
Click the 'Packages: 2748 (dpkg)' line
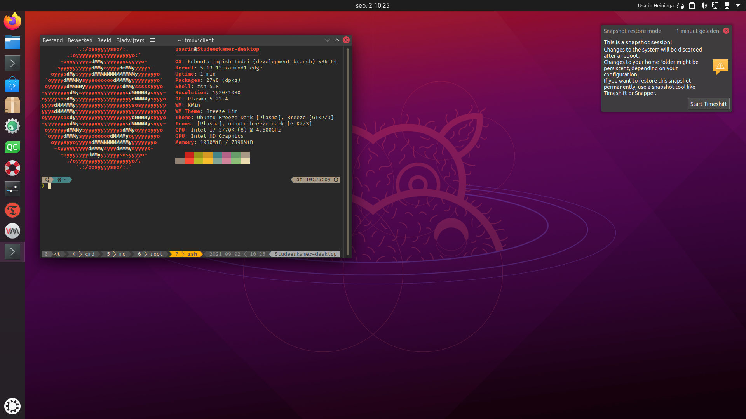coord(208,80)
